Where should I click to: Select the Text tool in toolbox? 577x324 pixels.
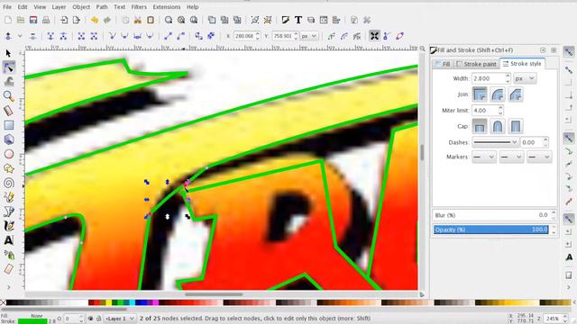(x=9, y=240)
